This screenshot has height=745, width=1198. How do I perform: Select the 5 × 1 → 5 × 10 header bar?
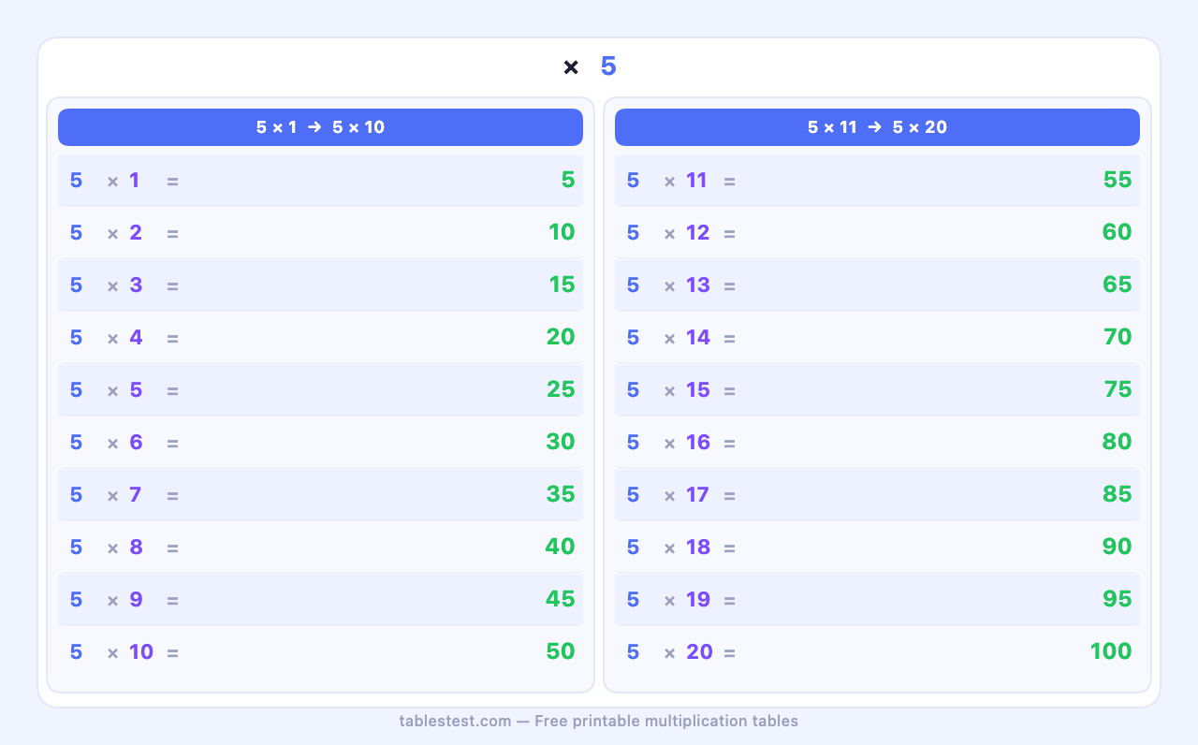coord(320,127)
